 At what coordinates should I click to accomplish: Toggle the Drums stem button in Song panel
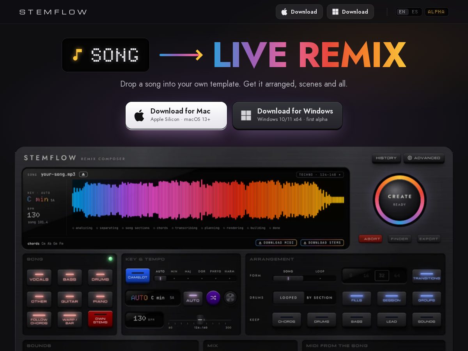(100, 277)
